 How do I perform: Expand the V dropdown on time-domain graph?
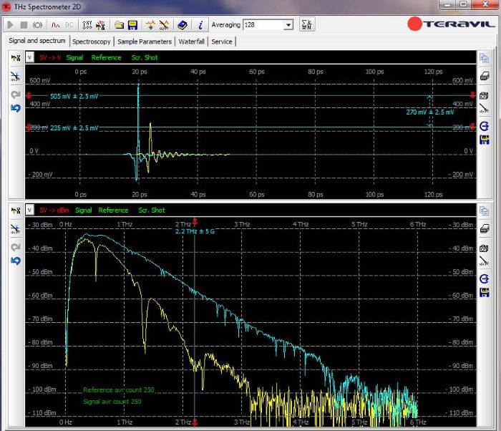(x=29, y=57)
